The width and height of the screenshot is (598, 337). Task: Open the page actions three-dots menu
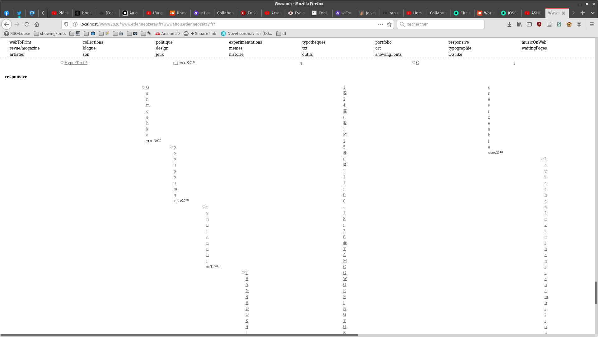[380, 24]
